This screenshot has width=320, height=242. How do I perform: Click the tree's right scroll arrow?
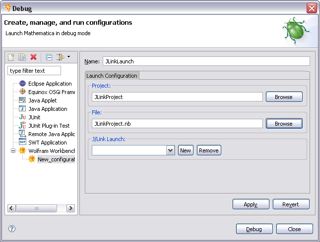(x=71, y=208)
